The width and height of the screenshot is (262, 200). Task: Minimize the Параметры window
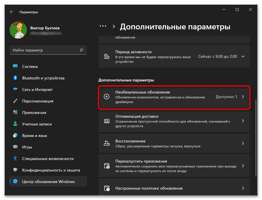(224, 9)
